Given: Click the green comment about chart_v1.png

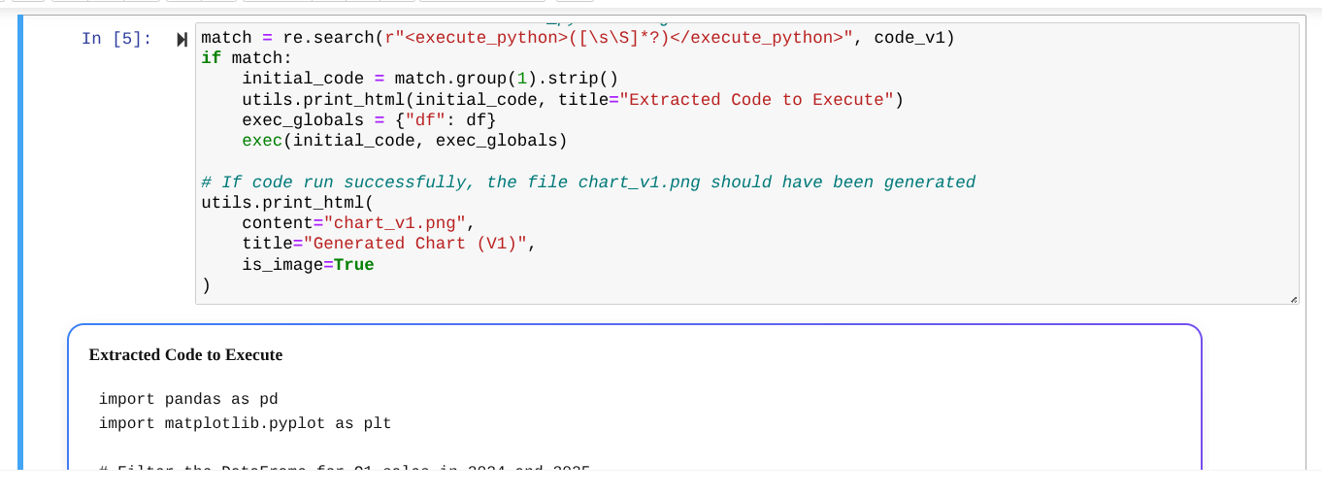Looking at the screenshot, I should coord(587,182).
